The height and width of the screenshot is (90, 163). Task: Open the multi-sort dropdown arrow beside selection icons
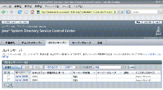[x=13, y=73]
